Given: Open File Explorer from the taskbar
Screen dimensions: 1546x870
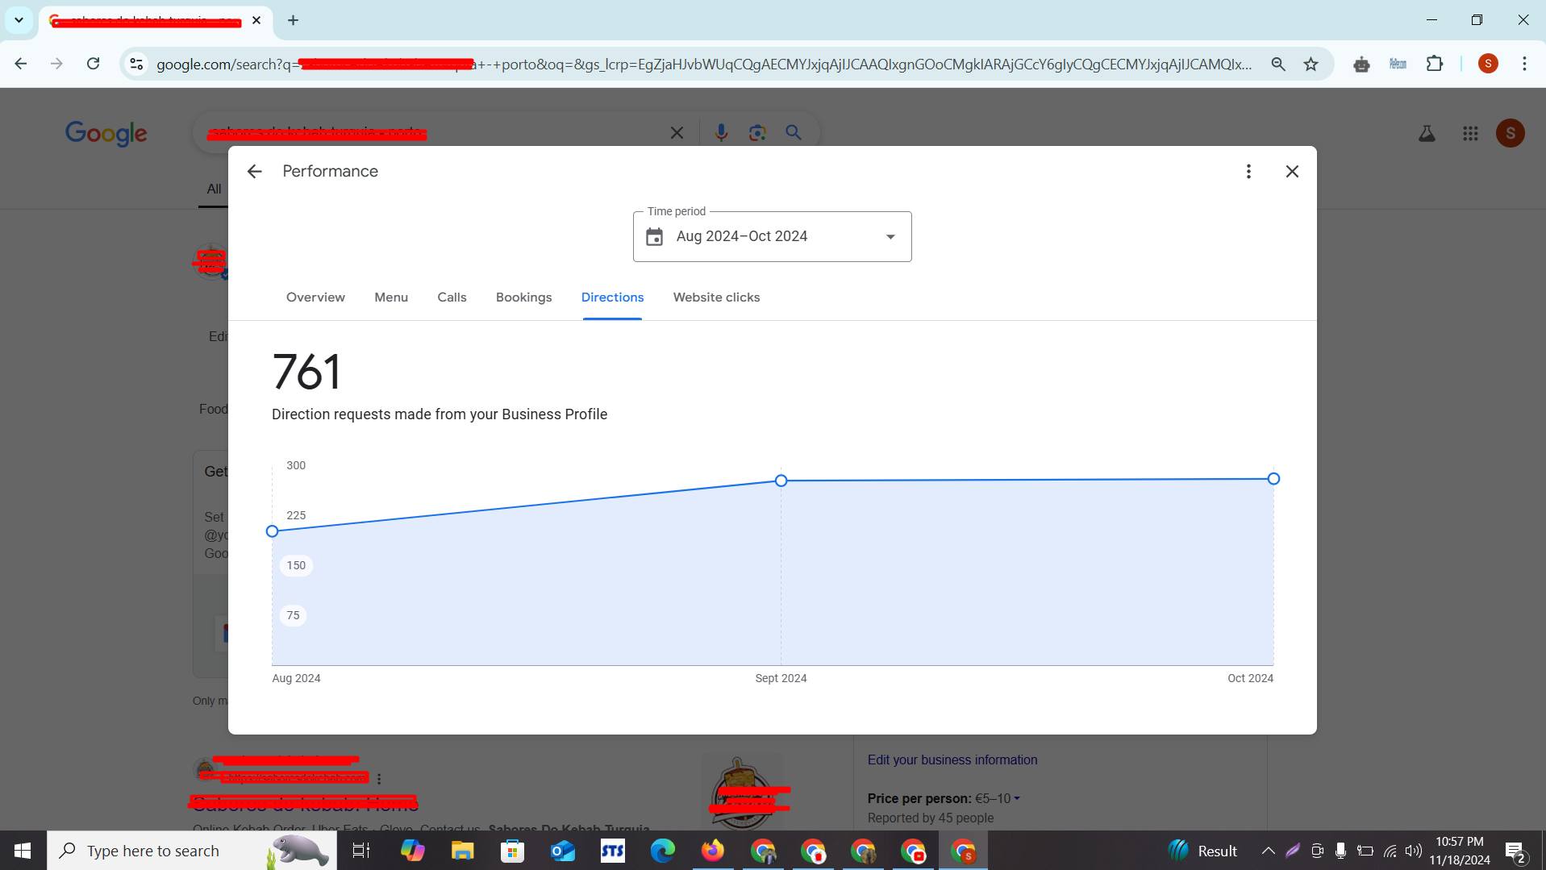Looking at the screenshot, I should tap(462, 851).
